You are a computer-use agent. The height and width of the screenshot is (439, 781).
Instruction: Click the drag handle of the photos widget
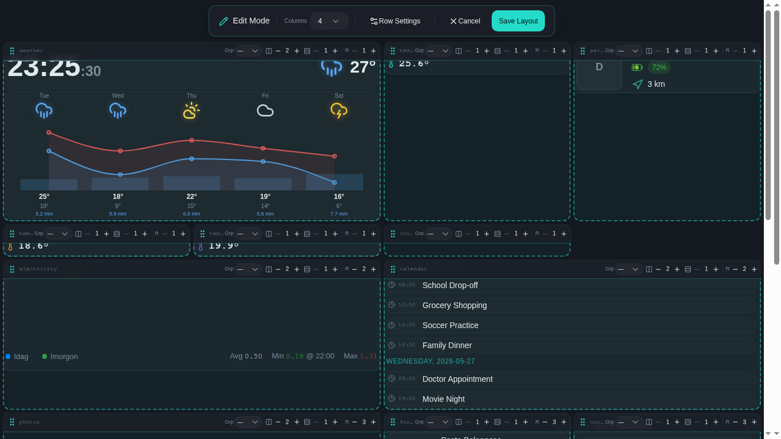(12, 422)
